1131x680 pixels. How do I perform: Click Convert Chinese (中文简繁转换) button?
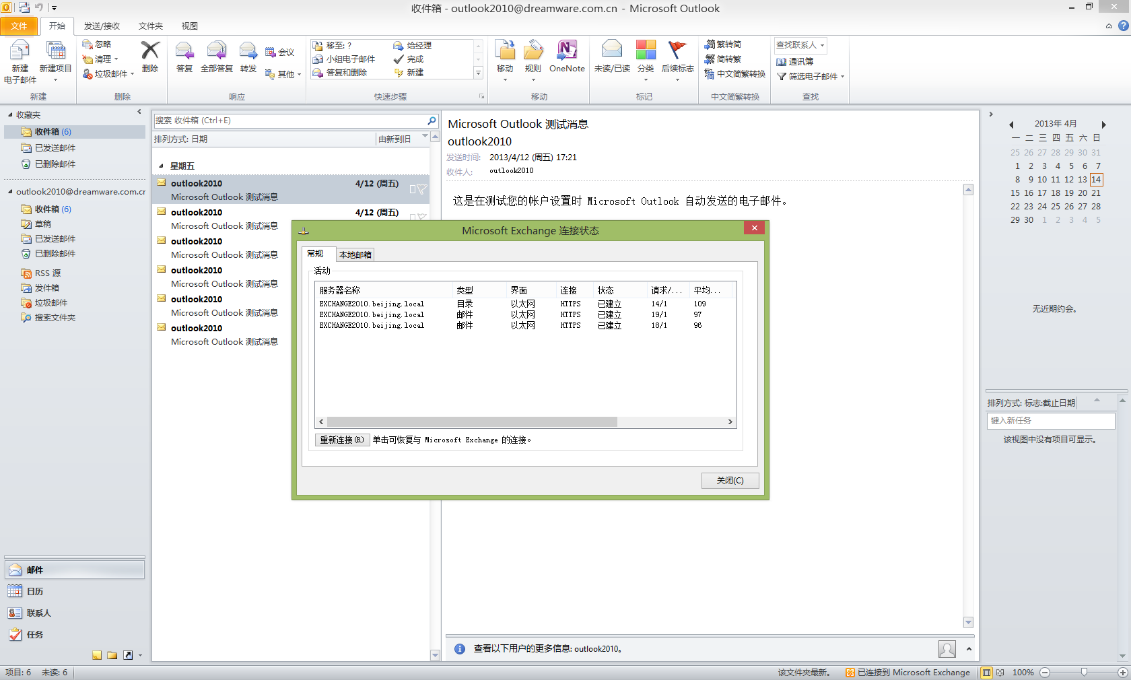(x=735, y=74)
